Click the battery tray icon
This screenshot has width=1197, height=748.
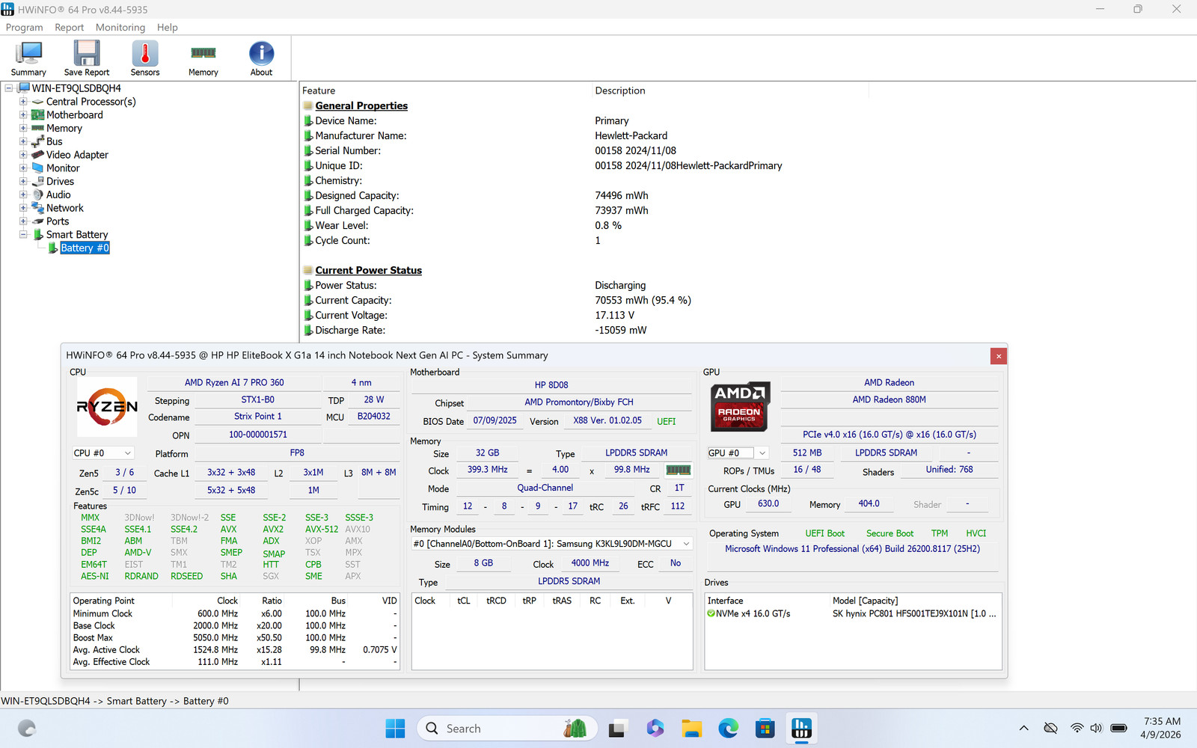(1119, 729)
